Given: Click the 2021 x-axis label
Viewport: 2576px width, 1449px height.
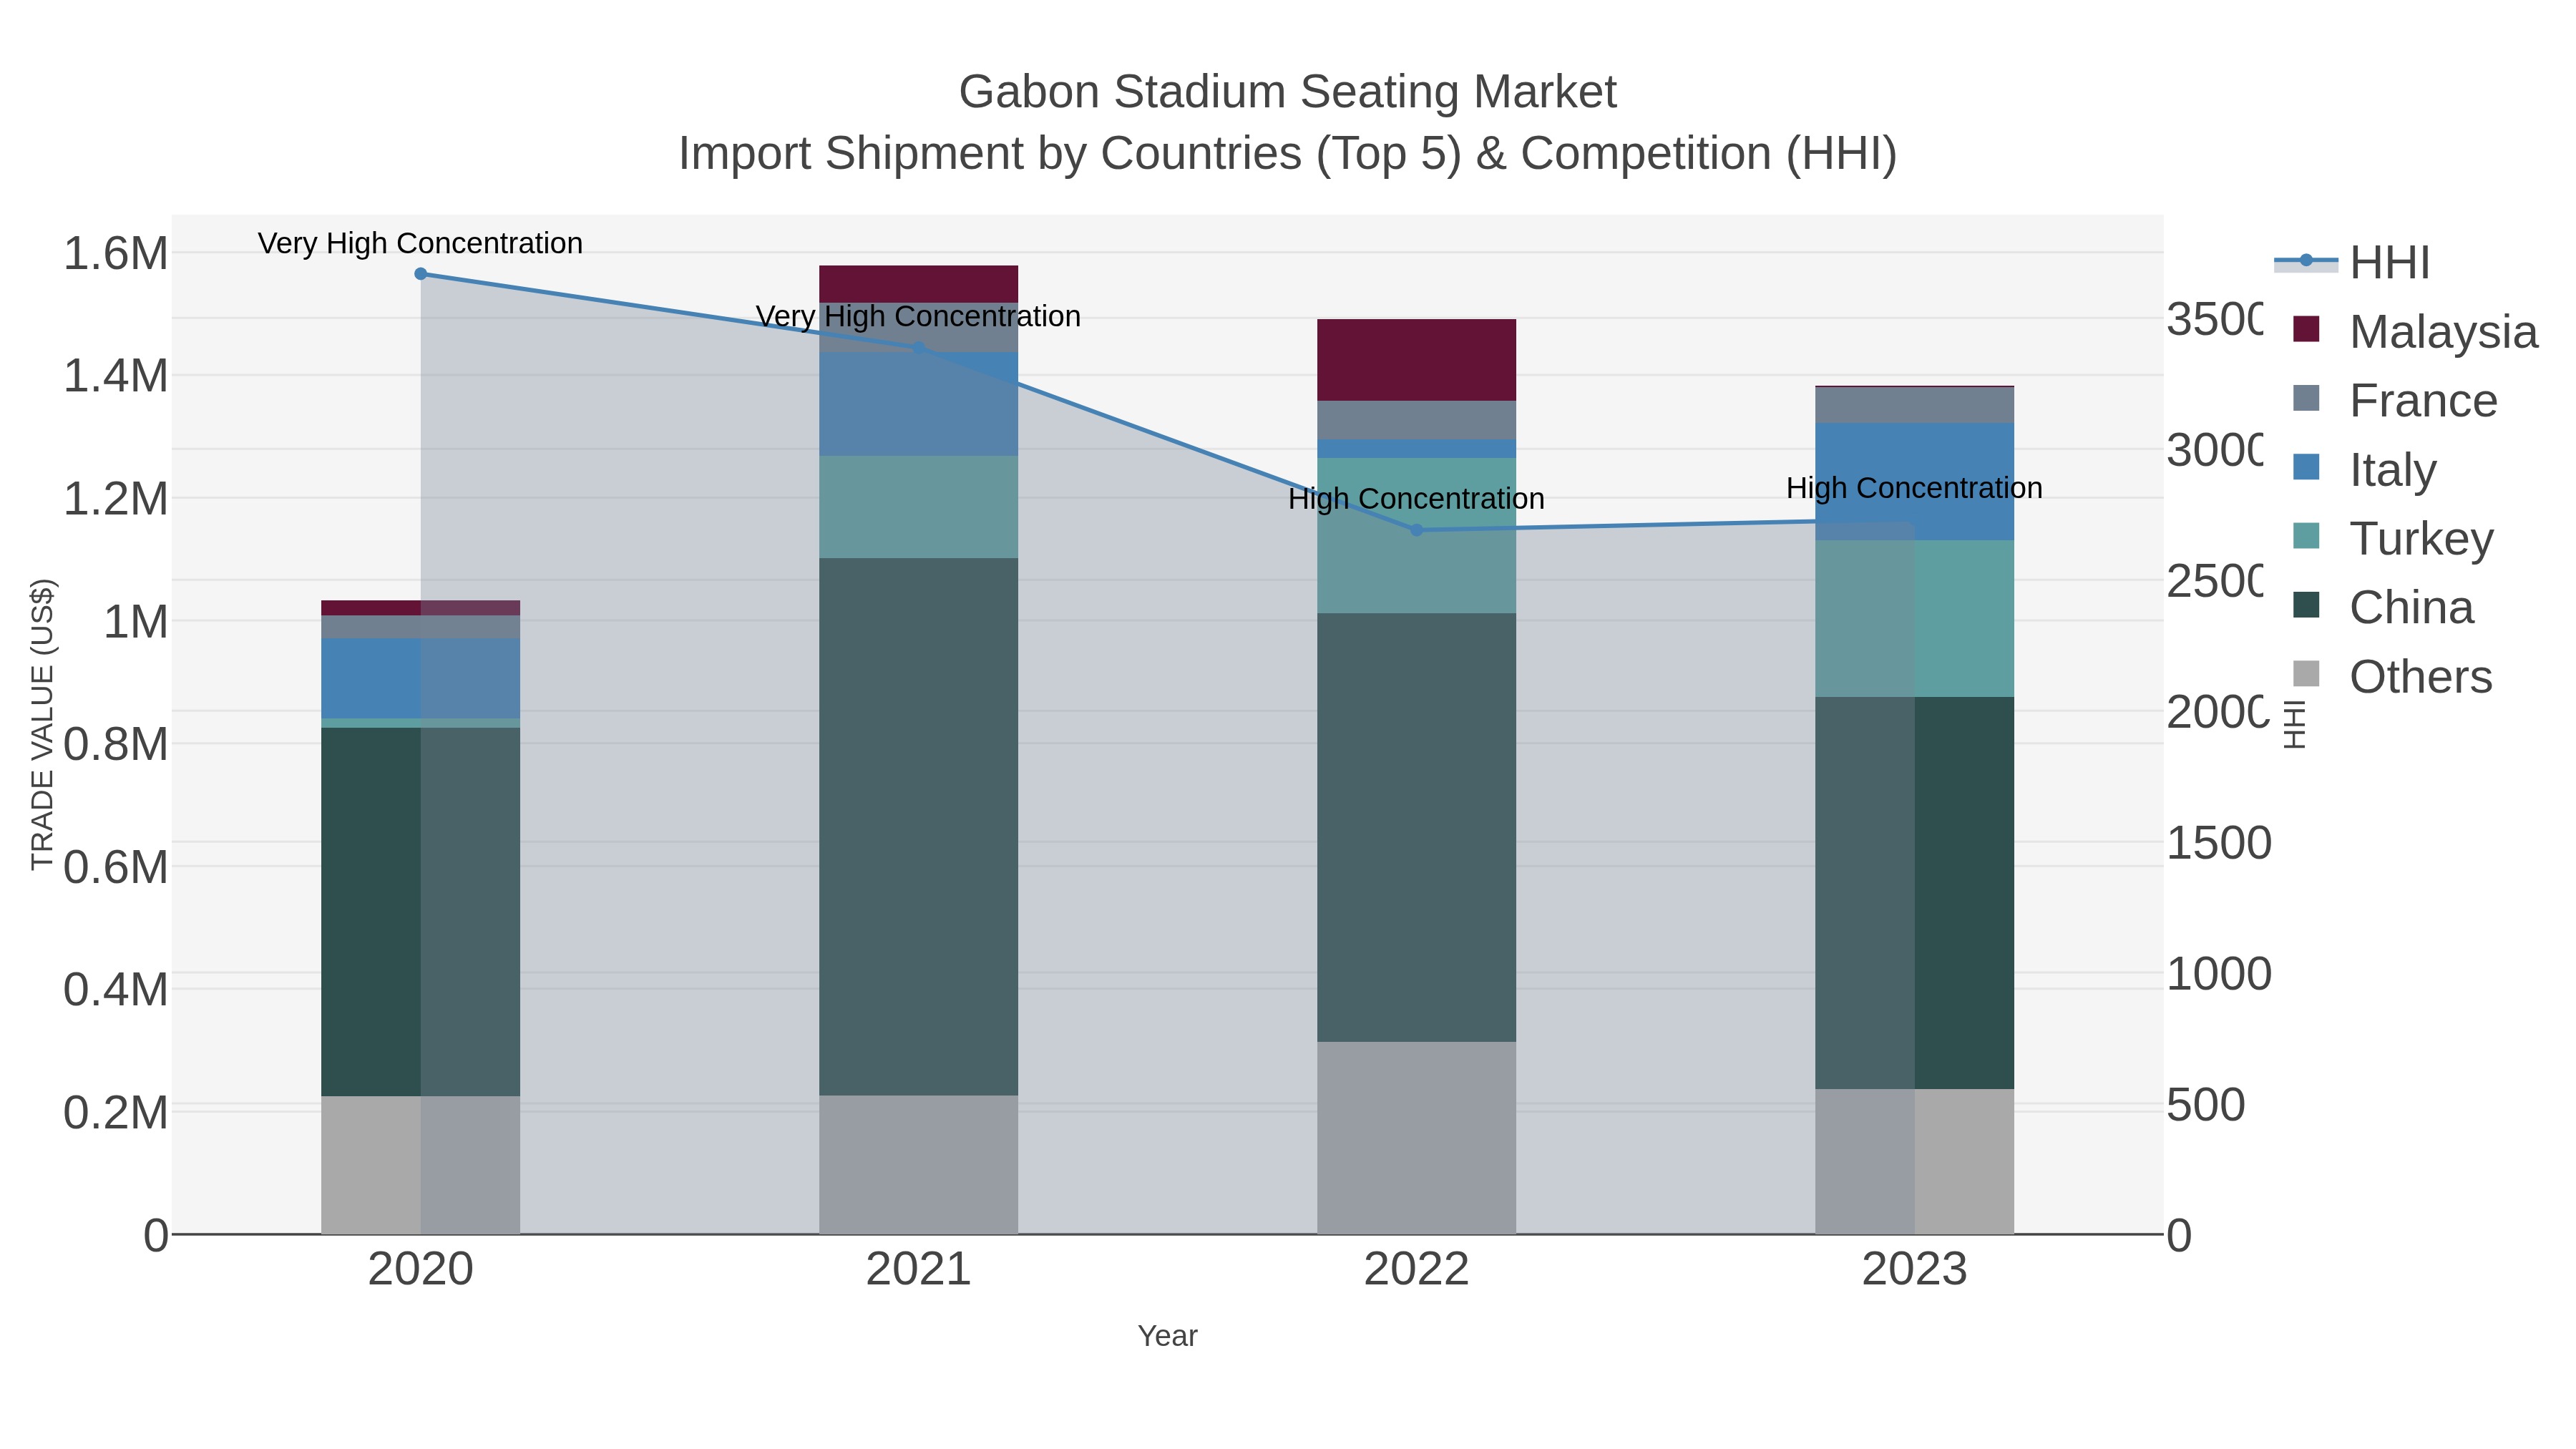Looking at the screenshot, I should (x=919, y=1270).
